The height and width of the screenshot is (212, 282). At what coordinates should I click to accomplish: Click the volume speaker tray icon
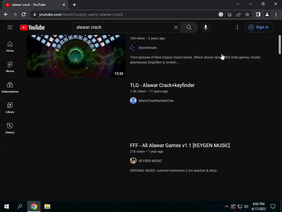[x=246, y=206]
